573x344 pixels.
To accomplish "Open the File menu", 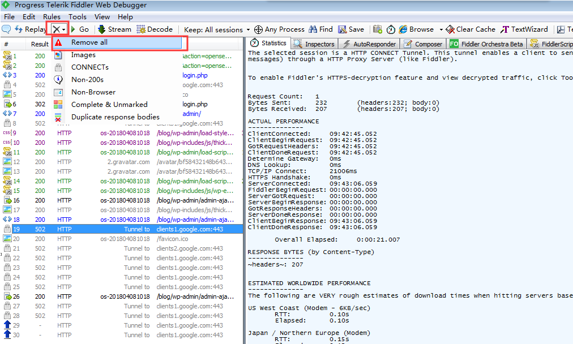I will [x=9, y=17].
